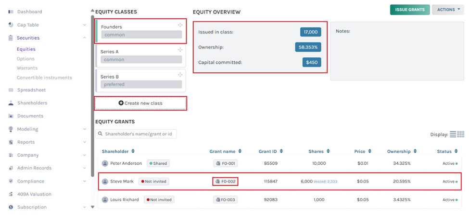Viewport: 469px width, 216px height.
Task: Expand the Compliance menu chevron
Action: click(84, 181)
